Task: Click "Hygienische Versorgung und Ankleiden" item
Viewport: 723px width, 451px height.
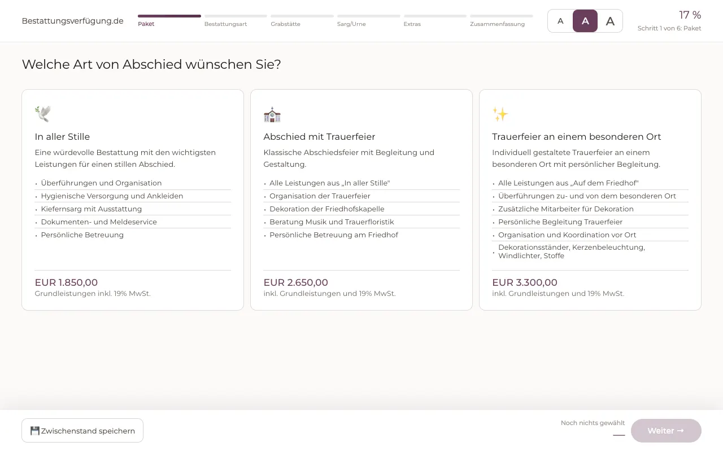Action: 133,196
